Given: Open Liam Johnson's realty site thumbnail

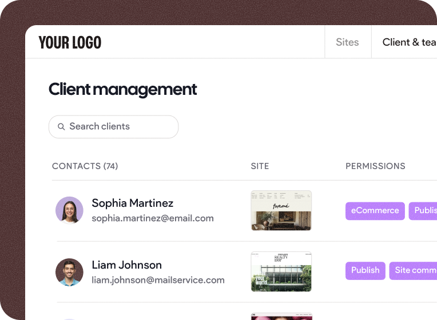Looking at the screenshot, I should pyautogui.click(x=281, y=271).
